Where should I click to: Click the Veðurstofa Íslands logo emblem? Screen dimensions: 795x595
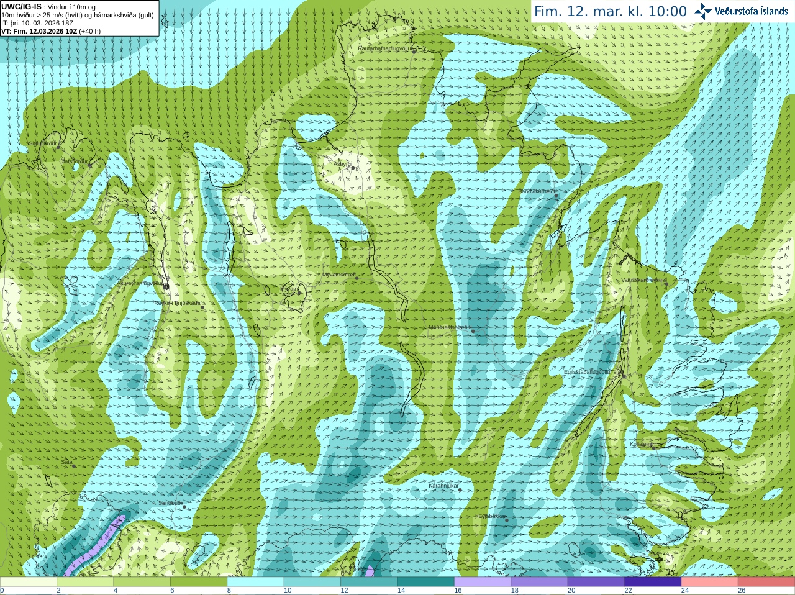(x=703, y=11)
